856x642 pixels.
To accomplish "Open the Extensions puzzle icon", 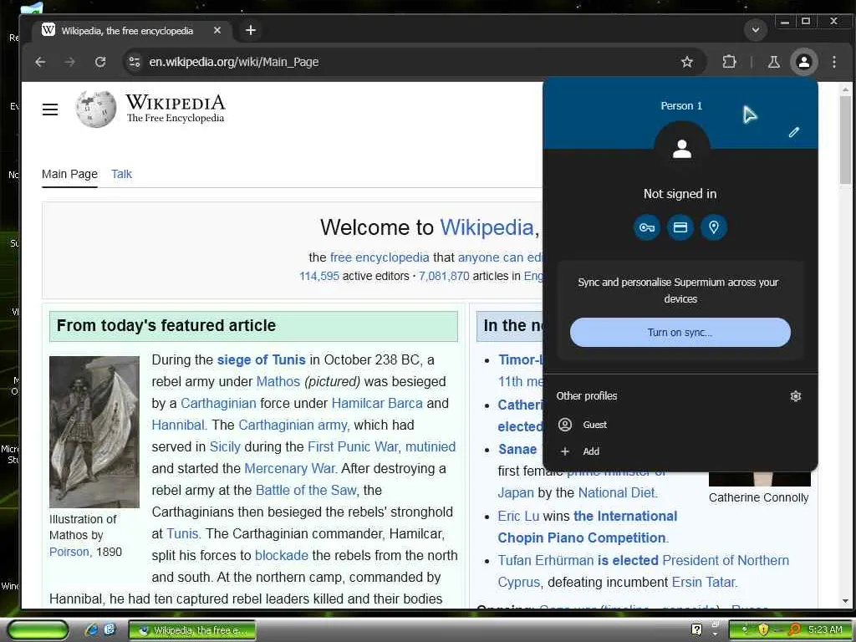I will [729, 62].
